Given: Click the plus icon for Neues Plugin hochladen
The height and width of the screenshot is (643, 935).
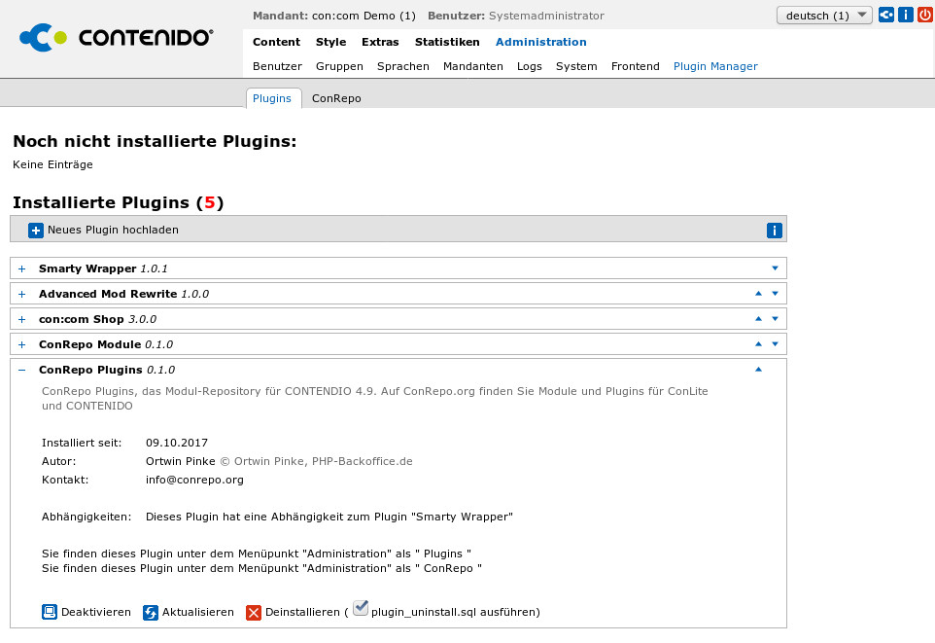Looking at the screenshot, I should (36, 231).
